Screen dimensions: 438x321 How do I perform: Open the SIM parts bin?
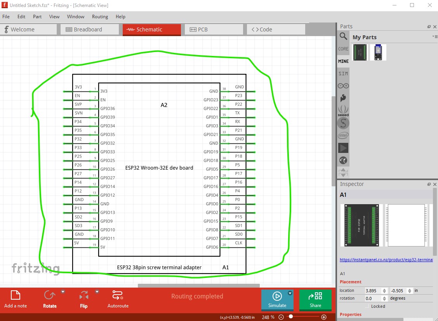point(343,73)
